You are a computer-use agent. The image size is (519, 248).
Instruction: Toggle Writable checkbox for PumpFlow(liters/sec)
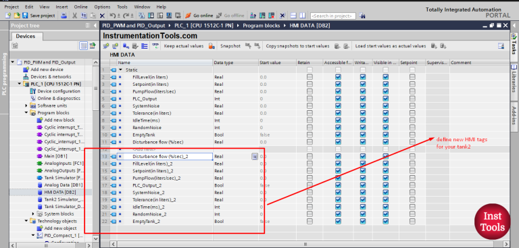pos(363,91)
